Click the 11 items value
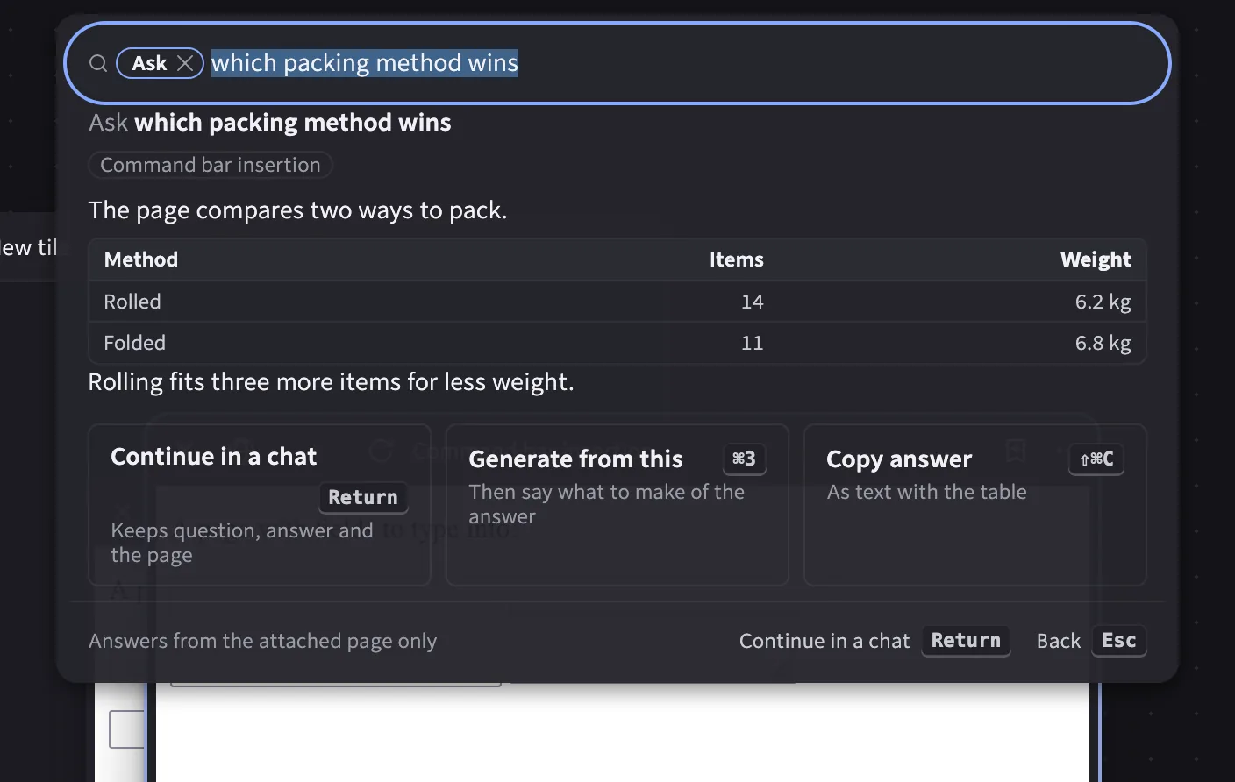The width and height of the screenshot is (1235, 782). point(753,343)
